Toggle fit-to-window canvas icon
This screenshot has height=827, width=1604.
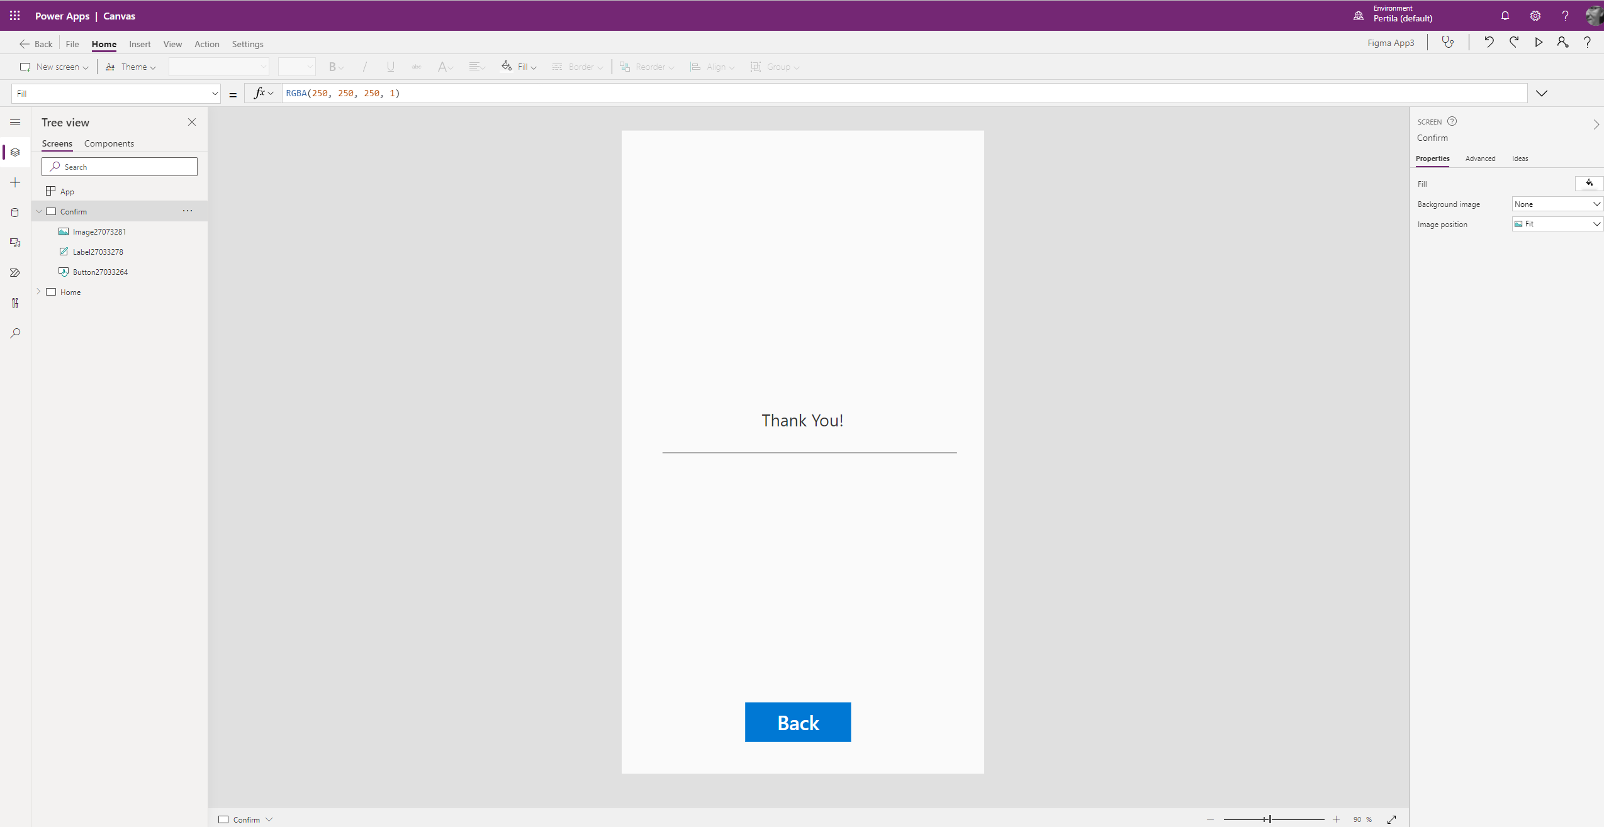1392,819
